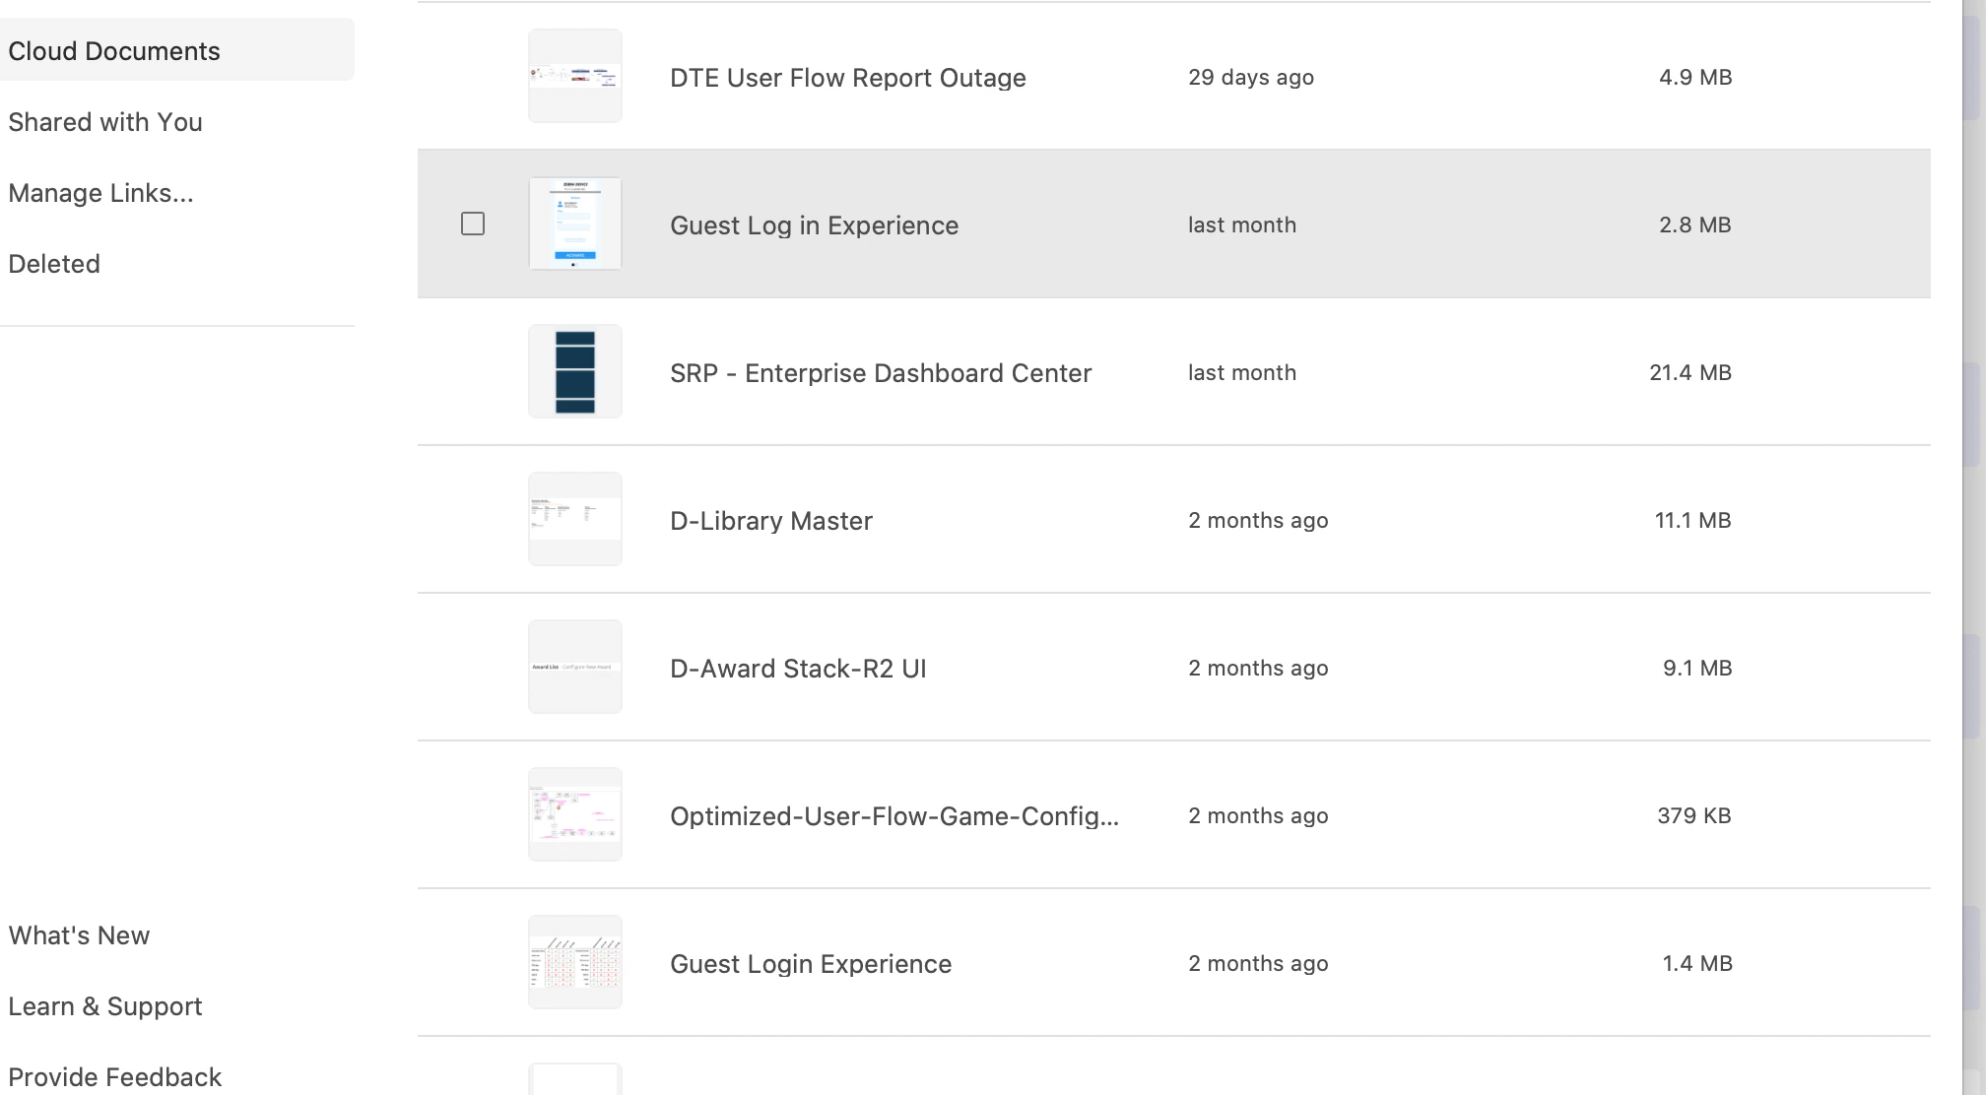This screenshot has height=1095, width=1986.
Task: Select D-Library Master file name
Action: (x=771, y=521)
